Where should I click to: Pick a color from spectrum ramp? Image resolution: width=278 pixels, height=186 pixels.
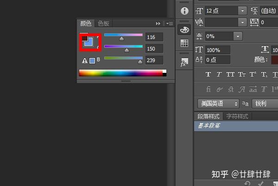click(x=121, y=73)
